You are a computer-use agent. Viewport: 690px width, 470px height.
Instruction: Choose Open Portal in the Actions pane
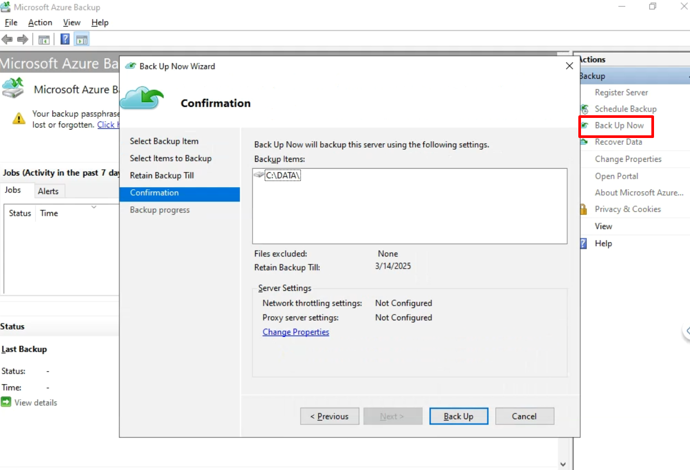[616, 176]
